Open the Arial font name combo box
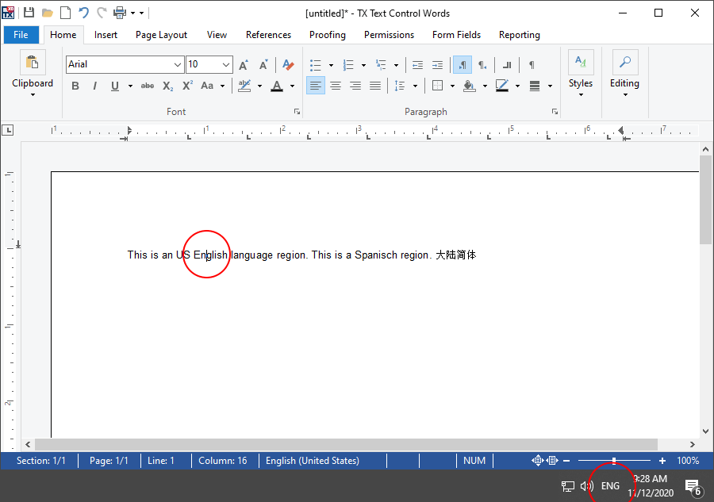 (125, 64)
